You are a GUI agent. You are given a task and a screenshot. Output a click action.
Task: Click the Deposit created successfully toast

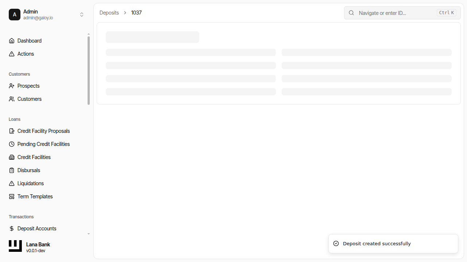click(x=393, y=243)
